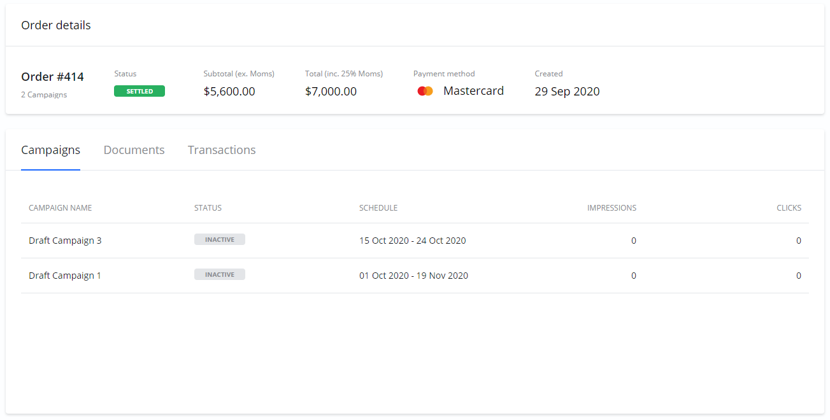Switch to the Documents tab
Viewport: 830px width, 420px height.
click(134, 150)
